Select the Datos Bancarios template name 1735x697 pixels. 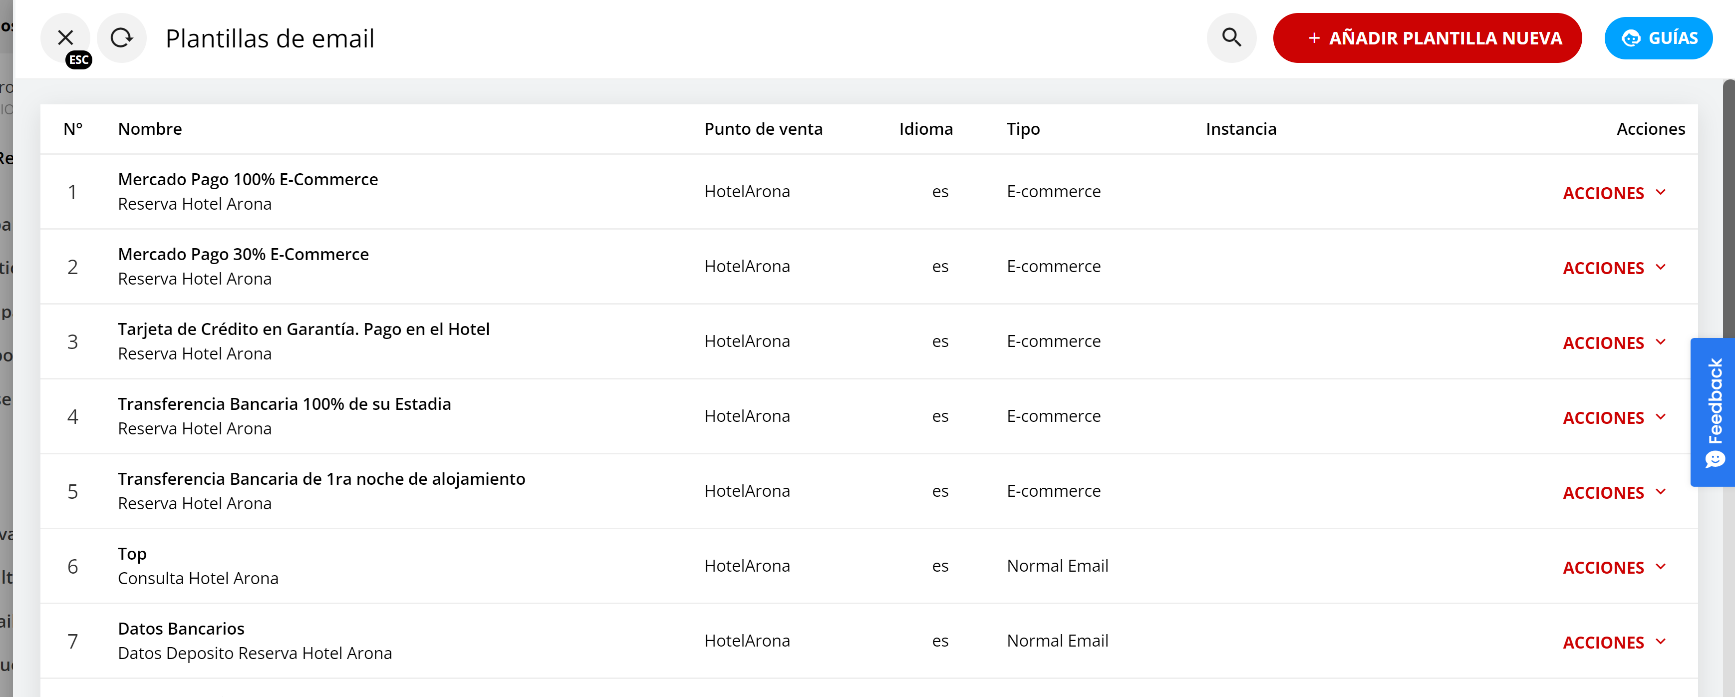tap(181, 628)
